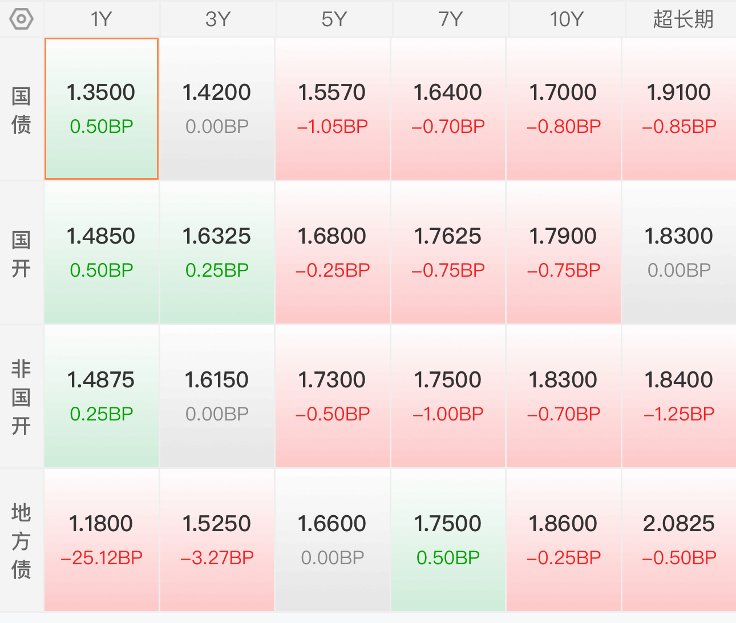This screenshot has width=736, height=623.
Task: Click the 国债 5Y cell showing 1.5570
Action: point(333,109)
